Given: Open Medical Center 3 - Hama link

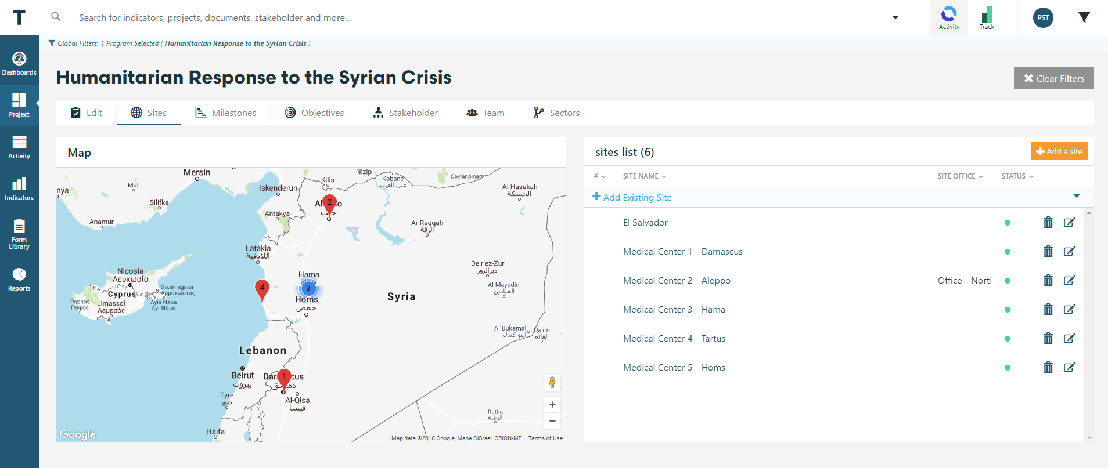Looking at the screenshot, I should [x=674, y=310].
